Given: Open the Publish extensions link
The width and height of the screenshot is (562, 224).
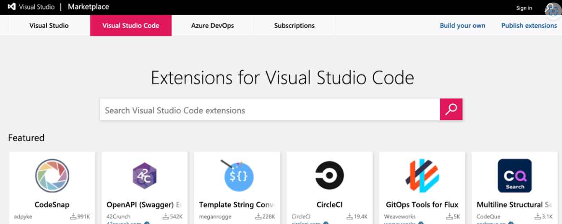Looking at the screenshot, I should point(529,25).
